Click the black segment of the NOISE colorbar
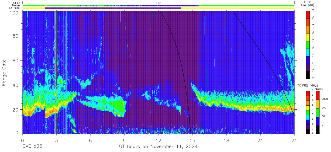This screenshot has height=152, width=331. point(318,130)
